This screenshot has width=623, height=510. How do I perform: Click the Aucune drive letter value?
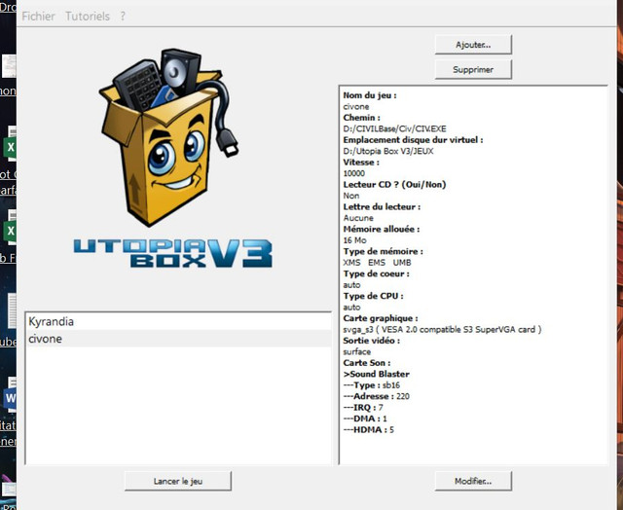[x=358, y=218]
